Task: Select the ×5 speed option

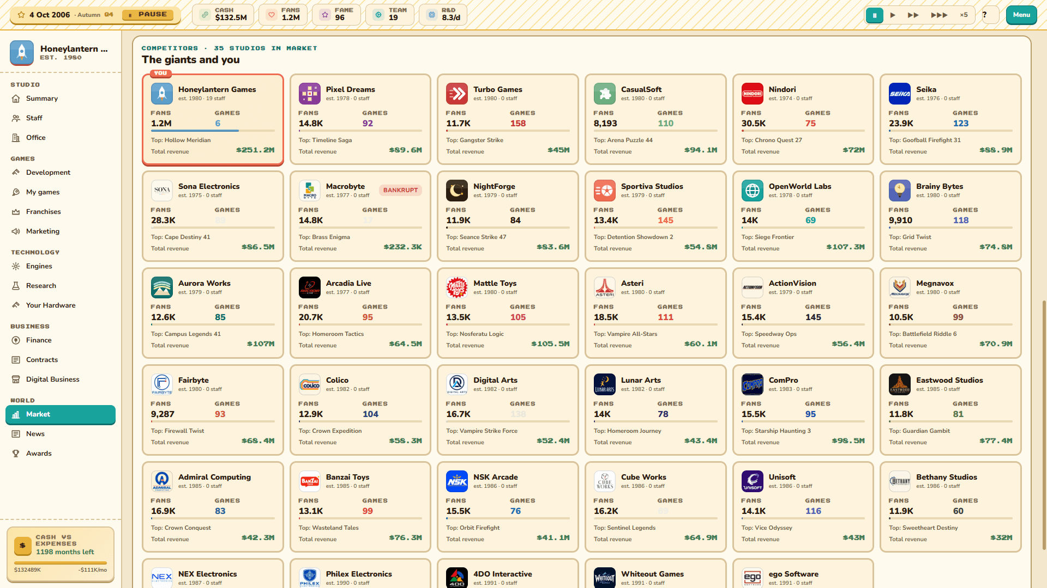Action: click(964, 15)
